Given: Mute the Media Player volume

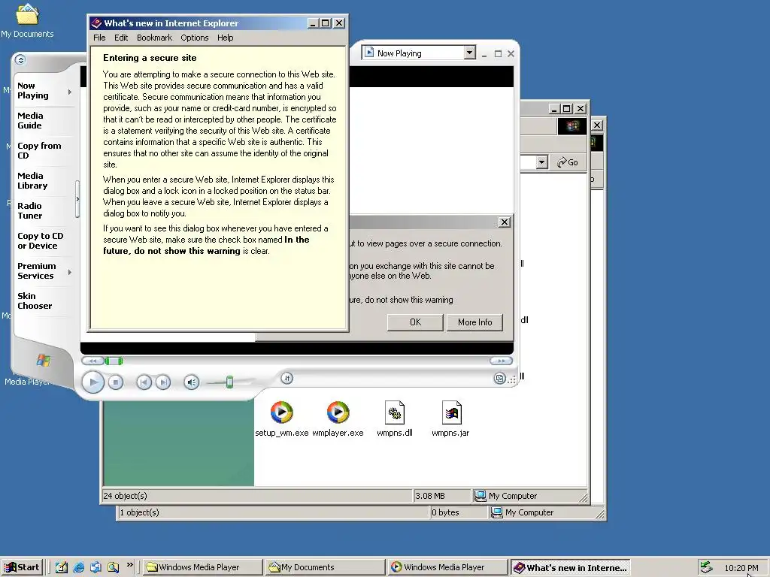Looking at the screenshot, I should click(192, 382).
